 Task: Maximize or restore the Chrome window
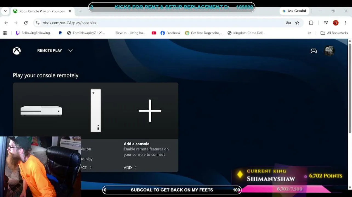click(x=333, y=11)
